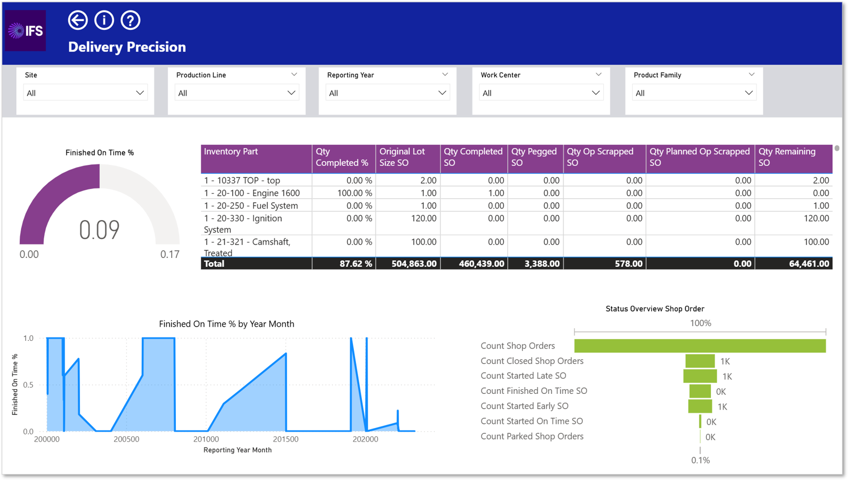Open the Site dropdown

click(x=85, y=93)
